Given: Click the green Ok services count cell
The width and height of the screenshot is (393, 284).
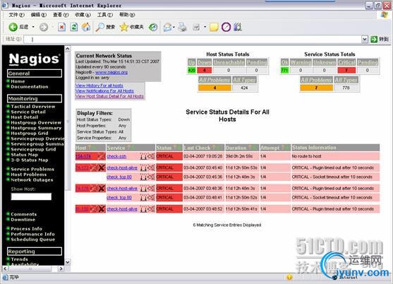Looking at the screenshot, I should [284, 70].
